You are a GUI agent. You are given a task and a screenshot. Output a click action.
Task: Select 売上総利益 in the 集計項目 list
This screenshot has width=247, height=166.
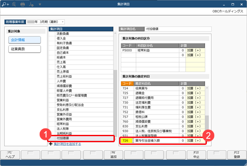81,77
